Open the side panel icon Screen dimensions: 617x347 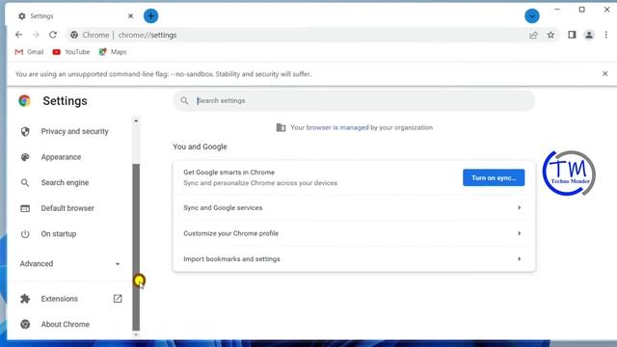pyautogui.click(x=572, y=35)
